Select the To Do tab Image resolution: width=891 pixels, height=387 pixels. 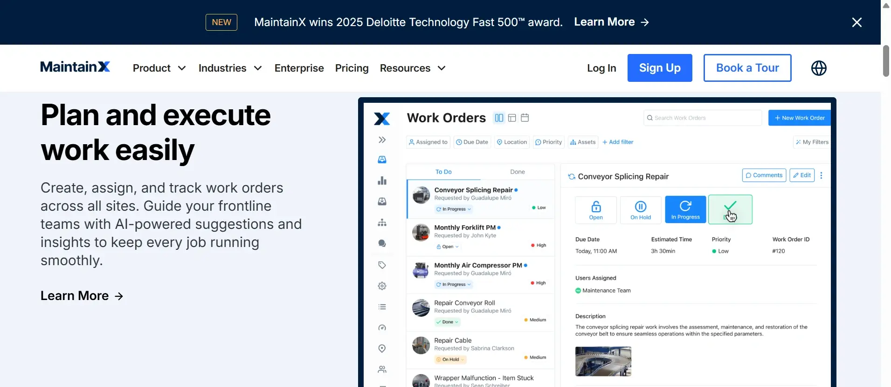pyautogui.click(x=443, y=172)
